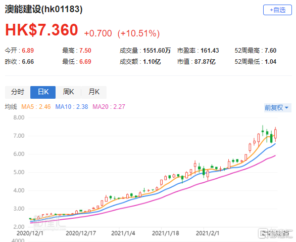
Task: Click the 2020/12/17 date axis label
Action: click(81, 233)
